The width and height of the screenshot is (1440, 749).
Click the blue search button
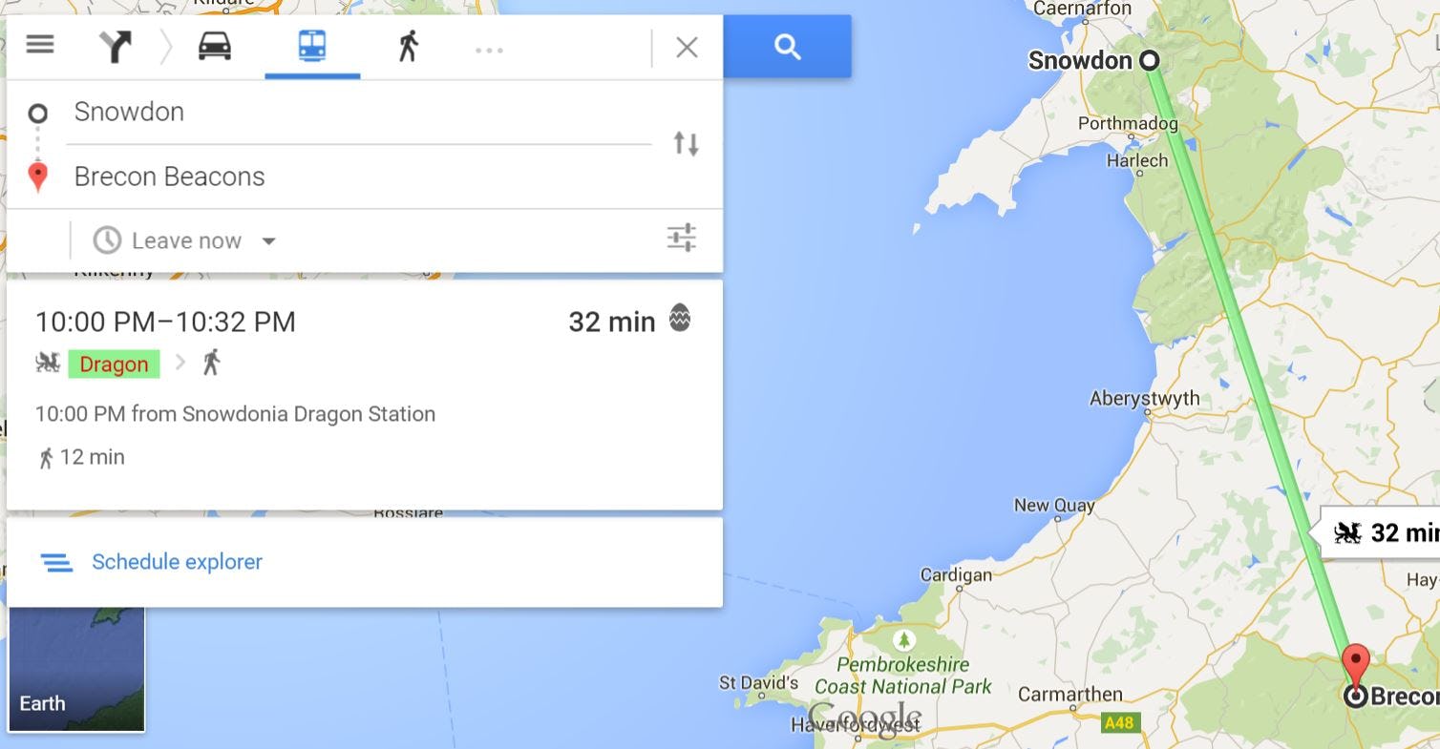(788, 47)
